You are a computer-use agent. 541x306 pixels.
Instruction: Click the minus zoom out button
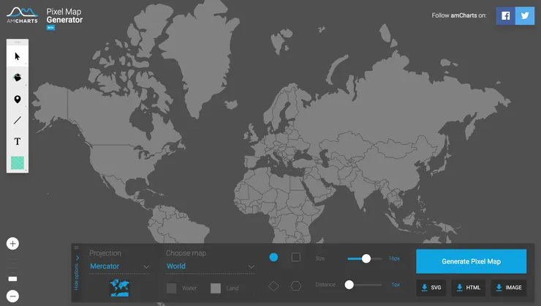[x=12, y=296]
